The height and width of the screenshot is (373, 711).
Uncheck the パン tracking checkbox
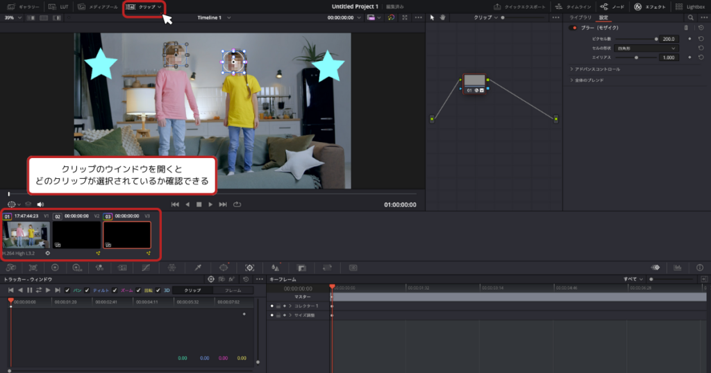pyautogui.click(x=68, y=290)
